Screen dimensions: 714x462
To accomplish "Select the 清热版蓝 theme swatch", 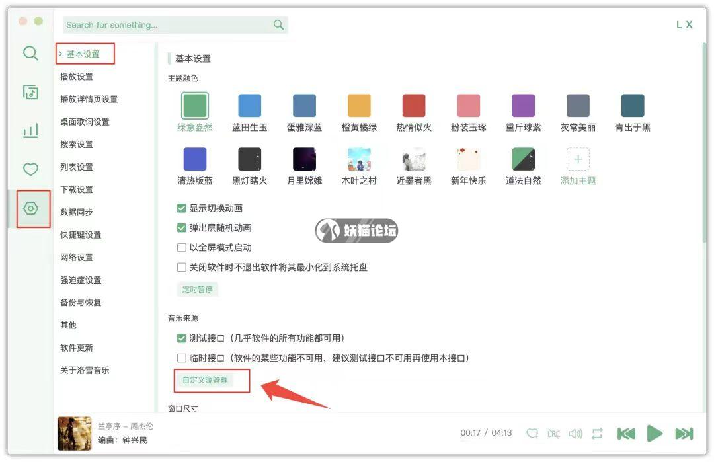I will pos(195,159).
